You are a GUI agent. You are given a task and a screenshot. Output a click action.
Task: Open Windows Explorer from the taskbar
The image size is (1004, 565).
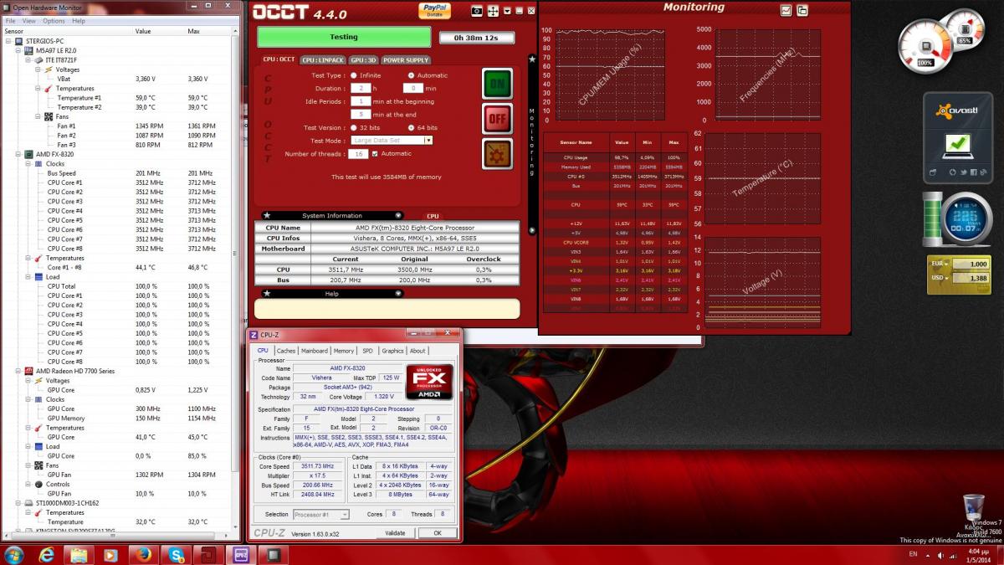(x=79, y=554)
